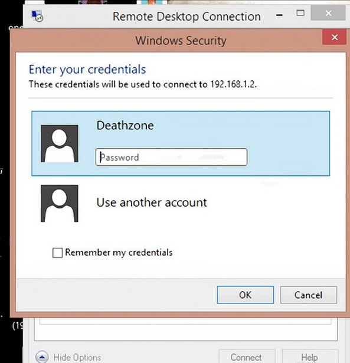Focus the Password input field
Screen dimensions: 350x363
pyautogui.click(x=171, y=157)
